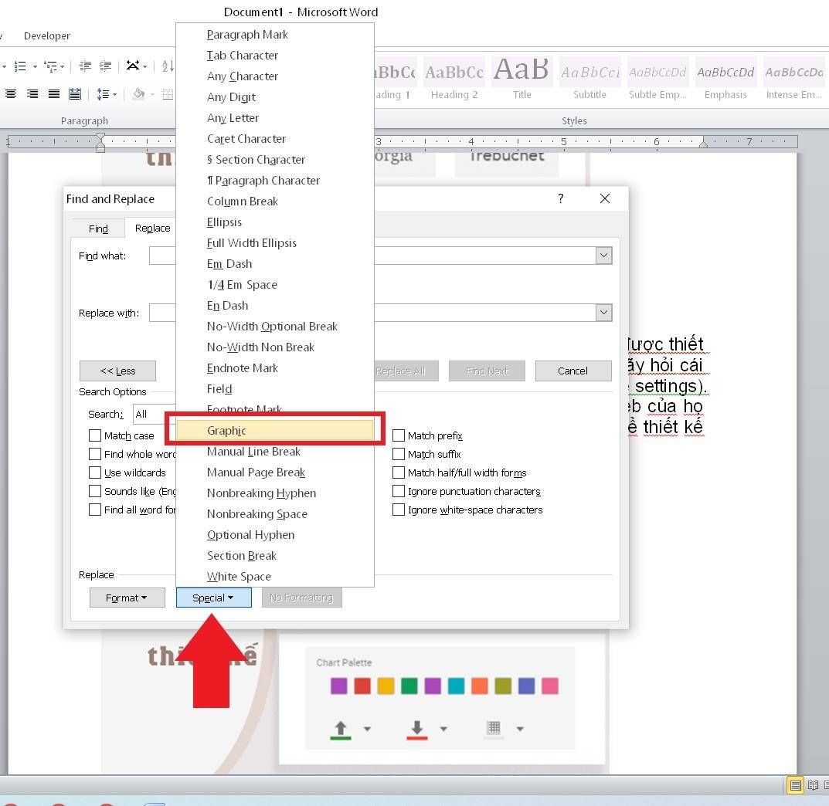The height and width of the screenshot is (806, 829).
Task: Check the Match prefix checkbox
Action: point(399,435)
